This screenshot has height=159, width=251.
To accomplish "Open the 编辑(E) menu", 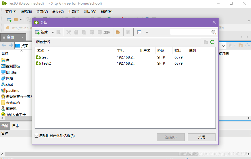I will (26, 12).
